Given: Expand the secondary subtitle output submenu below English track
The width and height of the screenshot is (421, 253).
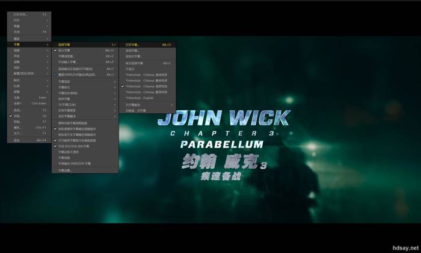Looking at the screenshot, I should pyautogui.click(x=147, y=105).
